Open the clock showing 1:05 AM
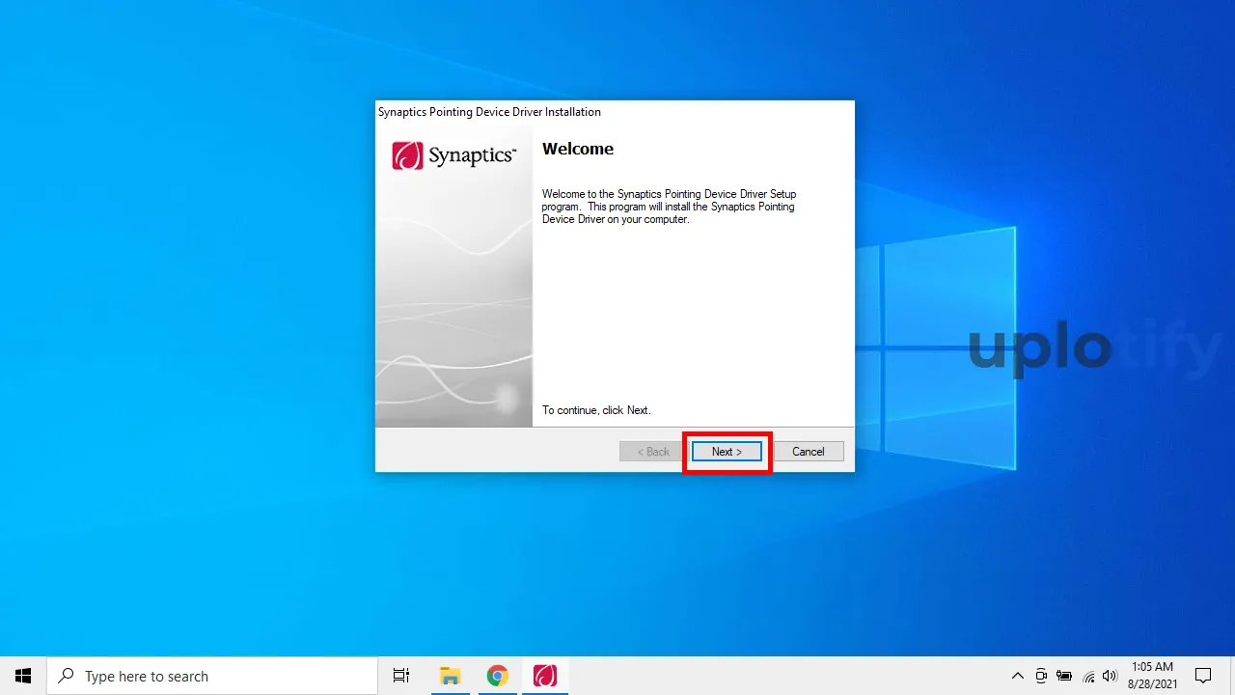 pos(1152,676)
